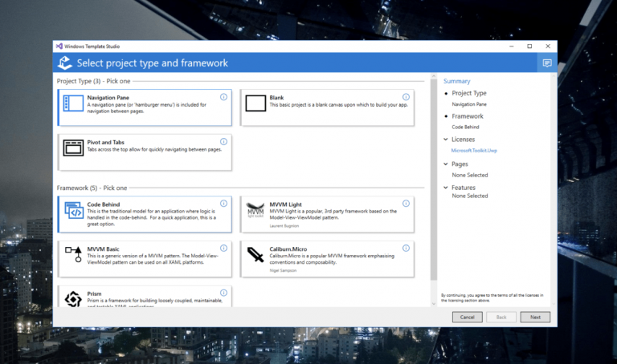Click 'Navigation Pane' value in Summary
The image size is (617, 364).
coord(469,104)
